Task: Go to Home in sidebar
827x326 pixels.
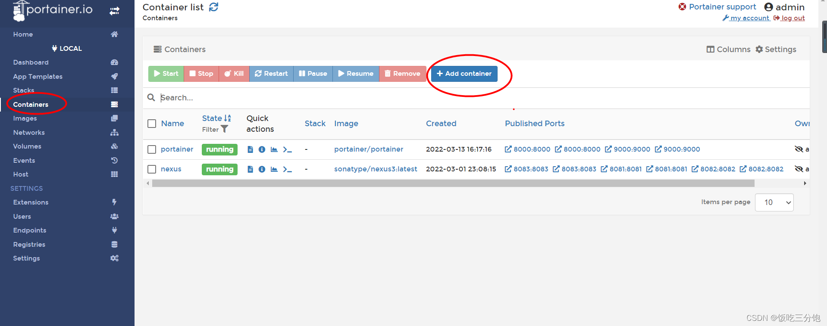Action: point(23,34)
